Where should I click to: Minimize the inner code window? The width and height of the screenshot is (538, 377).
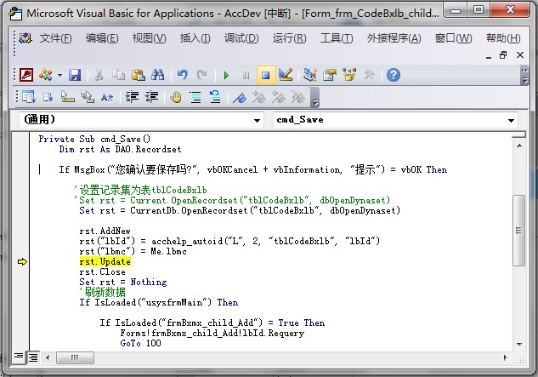489,55
